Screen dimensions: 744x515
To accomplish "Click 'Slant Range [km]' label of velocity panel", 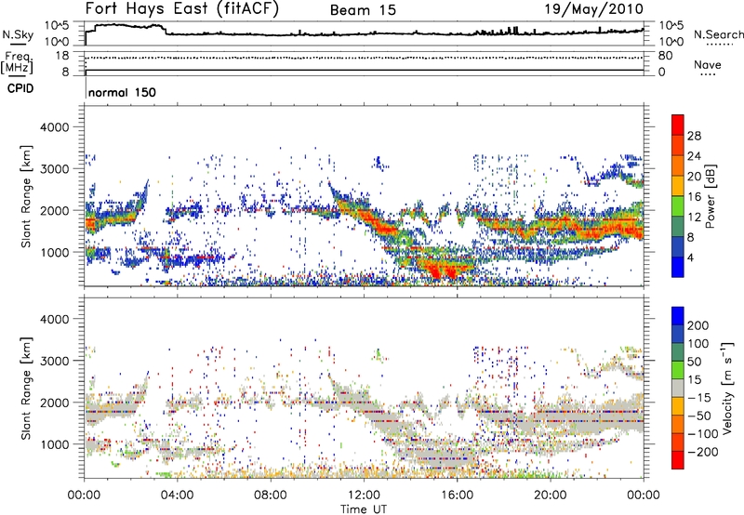I will 26,389.
